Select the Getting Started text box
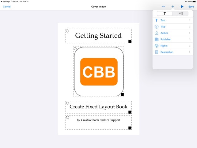Viewport: 197px width, 148px height. (x=99, y=36)
